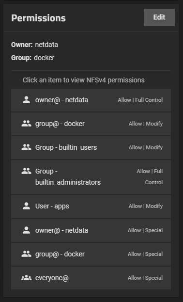Select the three-people icon beside everyone@
This screenshot has width=183, height=302.
click(x=26, y=278)
